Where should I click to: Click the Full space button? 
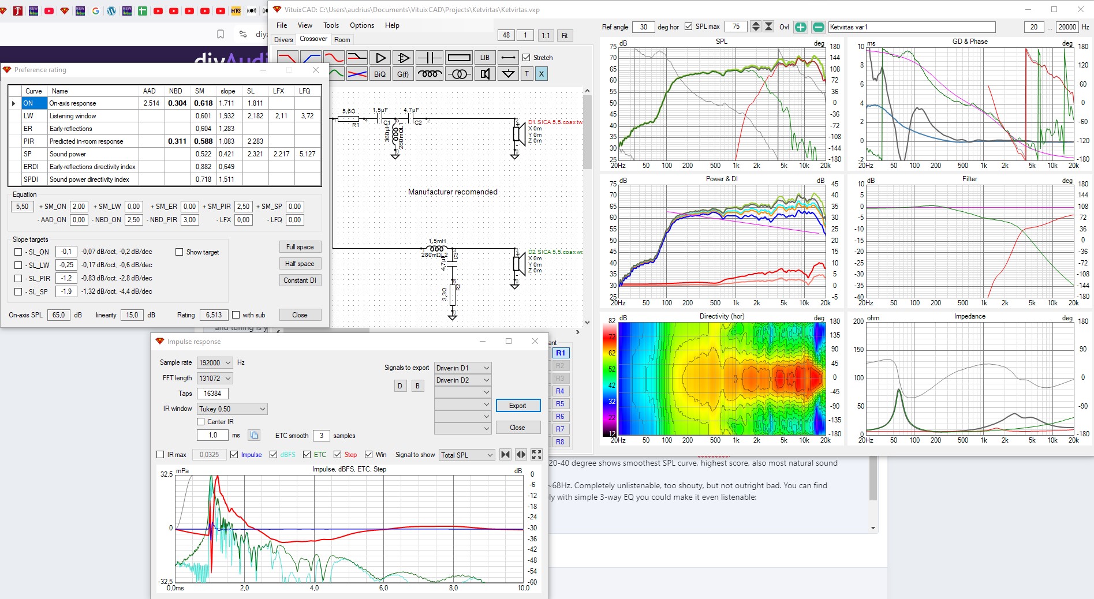300,247
